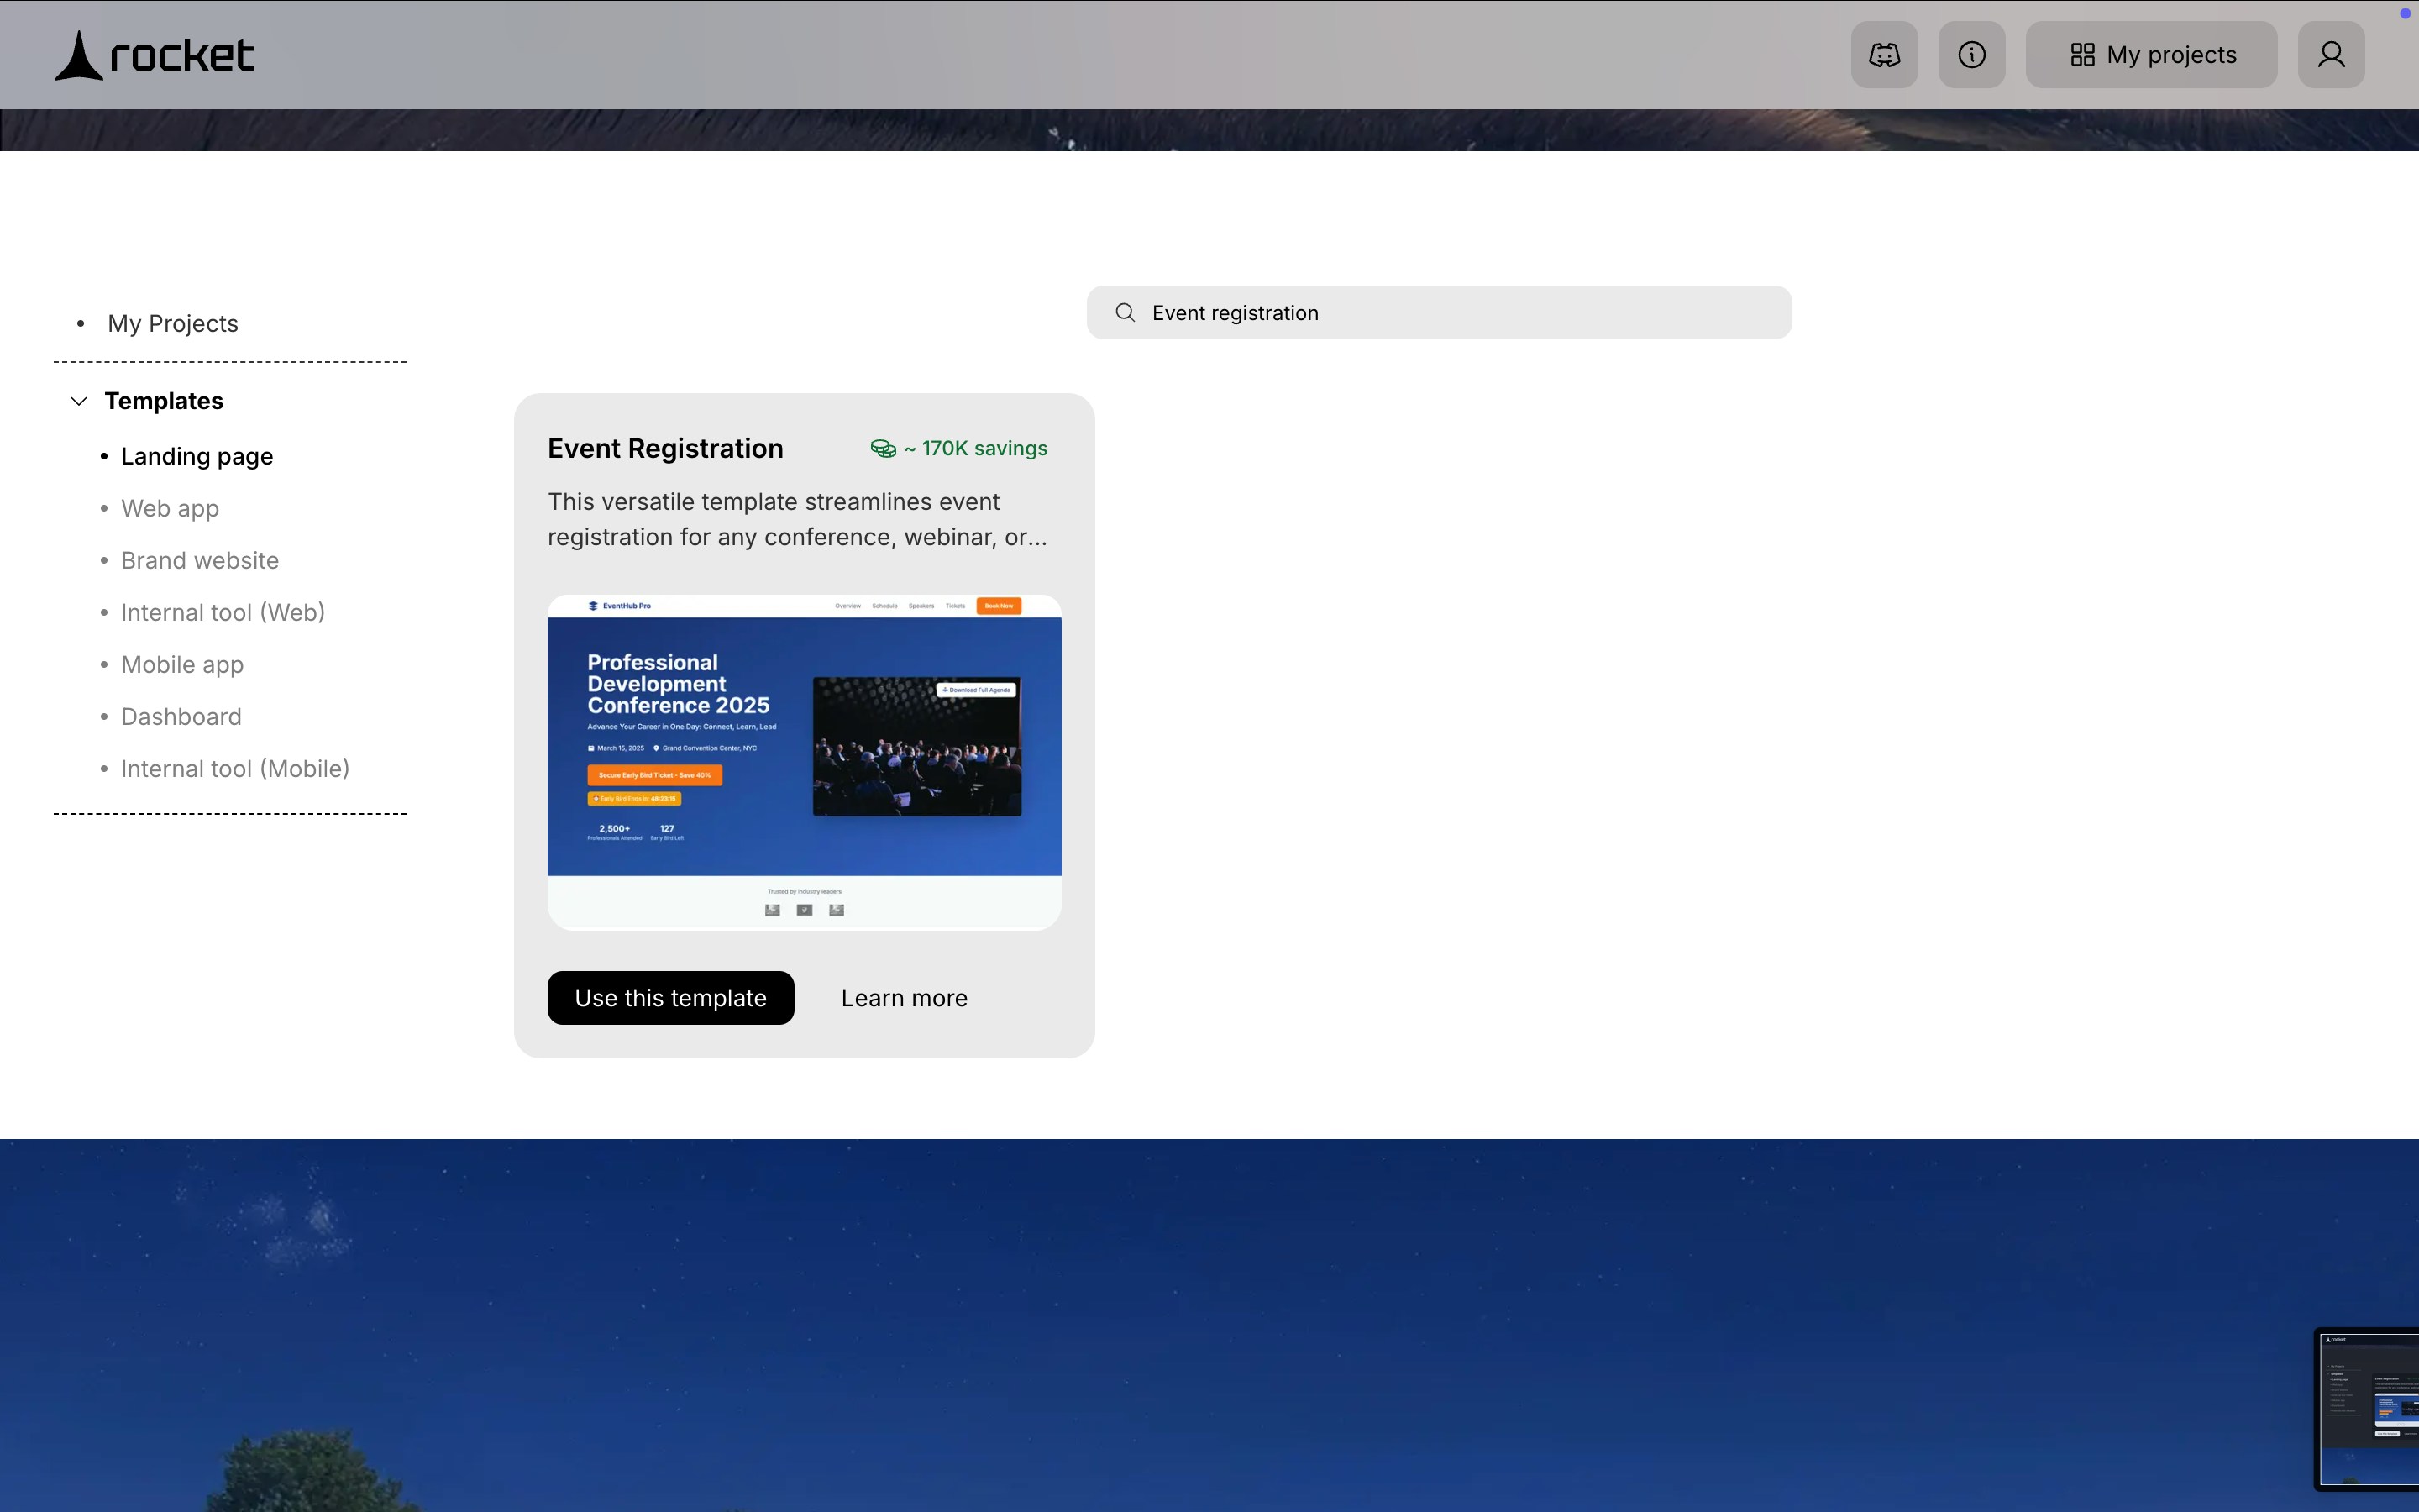2419x1512 pixels.
Task: Open the Event Registration preview thumbnail
Action: [804, 762]
